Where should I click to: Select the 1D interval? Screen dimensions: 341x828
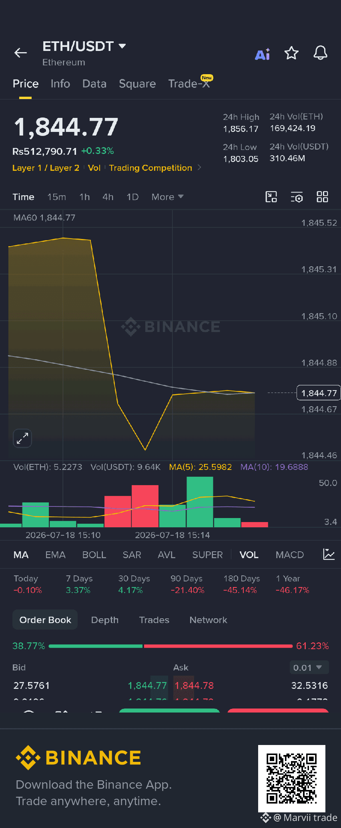pos(132,197)
